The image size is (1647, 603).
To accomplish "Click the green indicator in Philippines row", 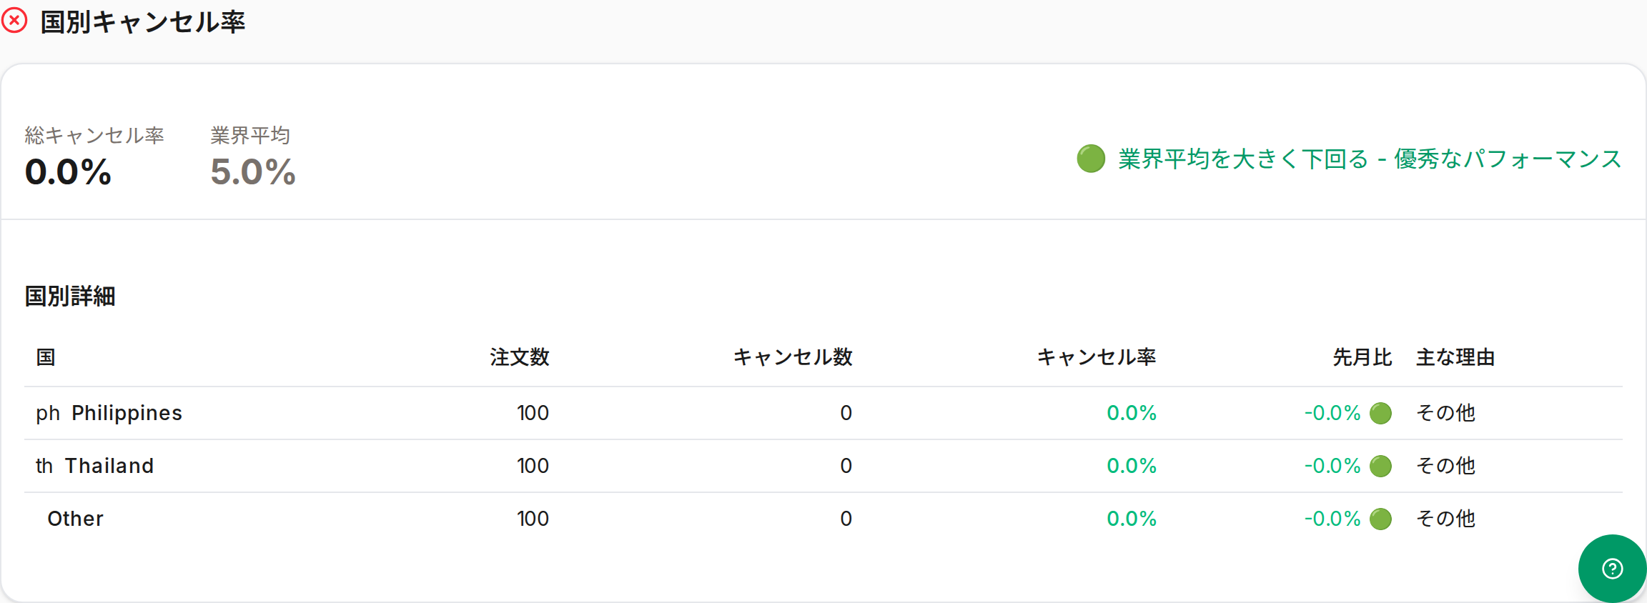I will coord(1380,413).
